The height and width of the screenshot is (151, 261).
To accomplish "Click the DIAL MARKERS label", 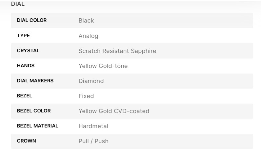I will click(35, 81).
